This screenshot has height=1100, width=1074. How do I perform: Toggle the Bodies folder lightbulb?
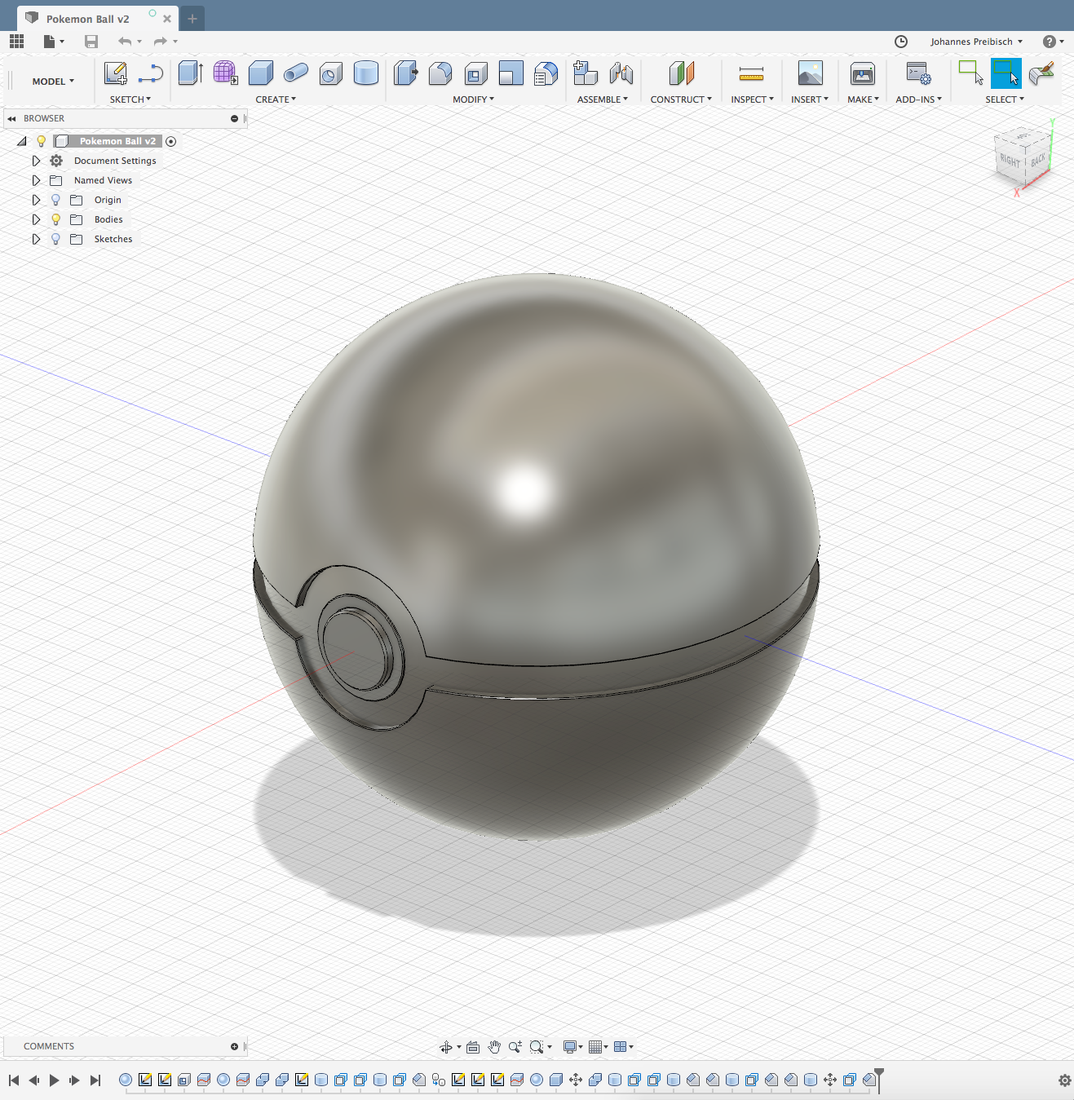[55, 219]
